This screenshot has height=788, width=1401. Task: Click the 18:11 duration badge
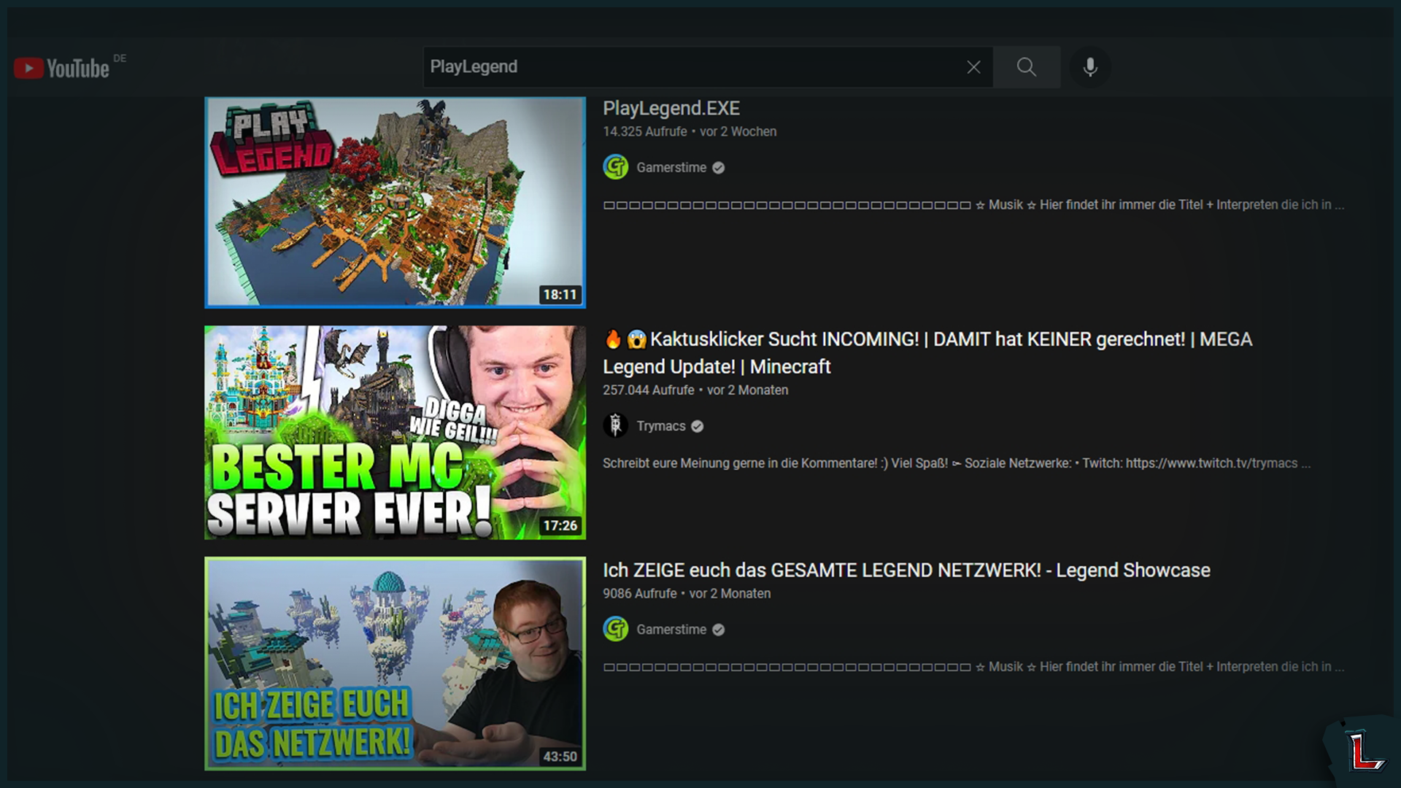(x=560, y=295)
